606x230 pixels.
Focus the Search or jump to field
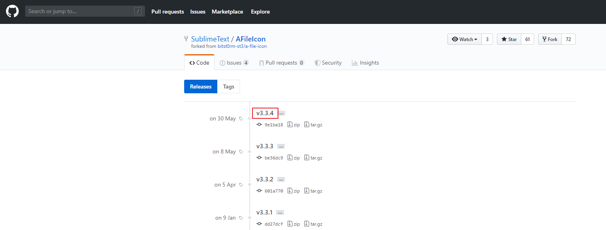80,11
